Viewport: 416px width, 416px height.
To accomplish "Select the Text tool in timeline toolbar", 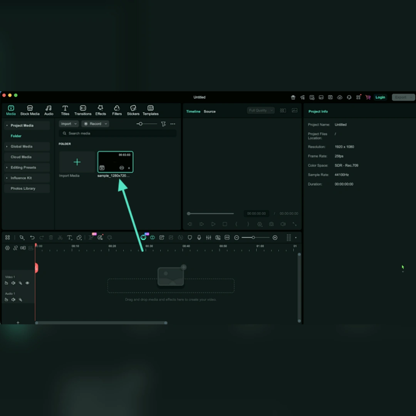I will pos(69,237).
